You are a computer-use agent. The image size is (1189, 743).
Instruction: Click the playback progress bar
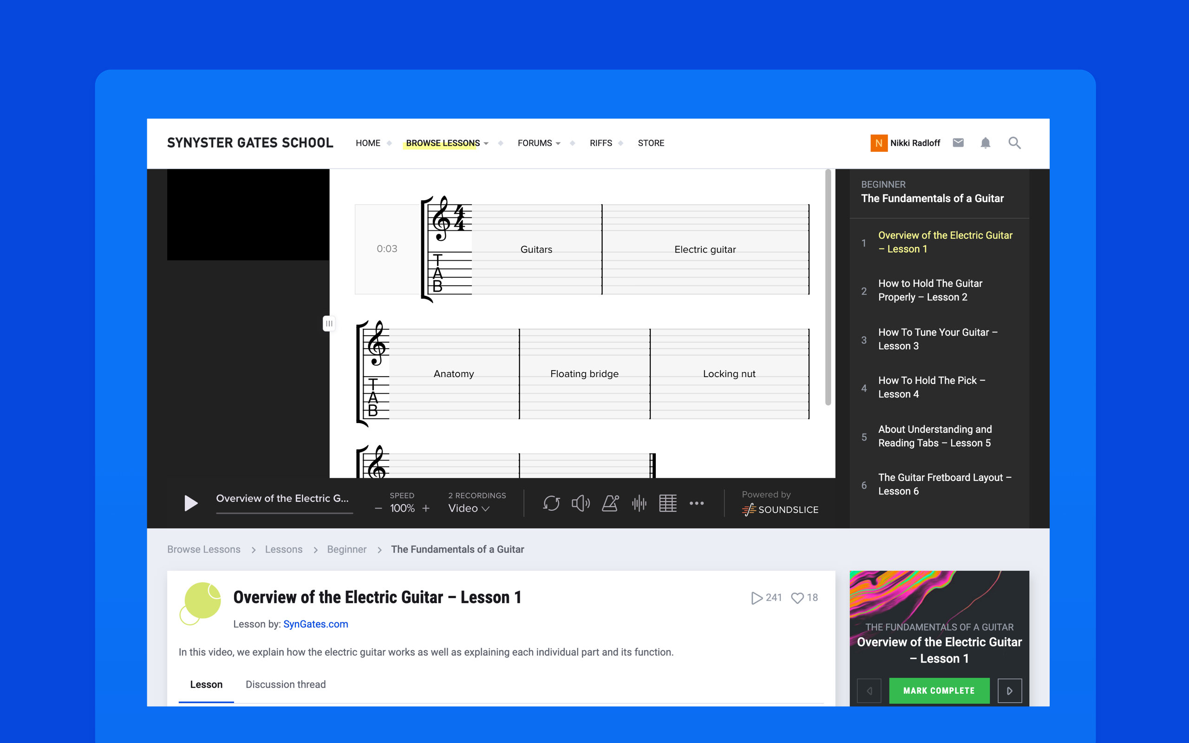coord(284,513)
